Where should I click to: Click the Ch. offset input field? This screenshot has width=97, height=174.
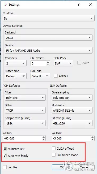(x=38, y=63)
